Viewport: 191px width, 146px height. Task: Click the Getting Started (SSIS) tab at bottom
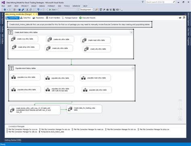click(13, 140)
